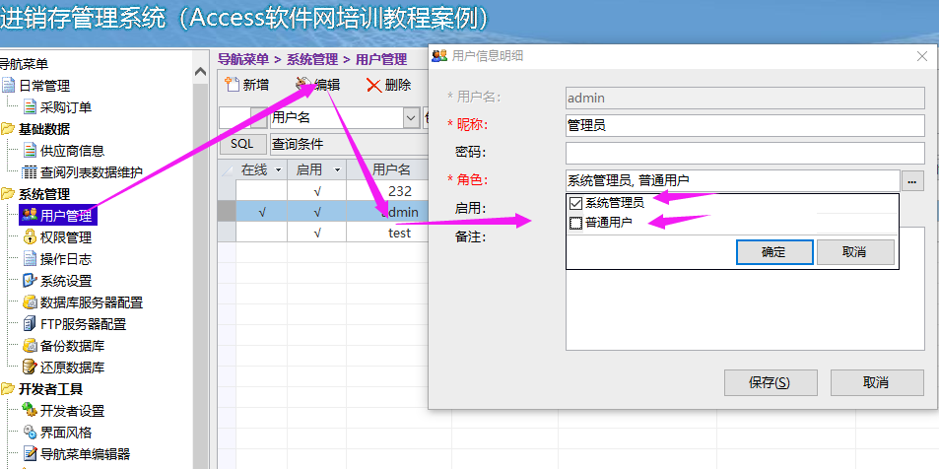The height and width of the screenshot is (469, 939).
Task: Open 界面风格 from navigation tree
Action: point(66,433)
